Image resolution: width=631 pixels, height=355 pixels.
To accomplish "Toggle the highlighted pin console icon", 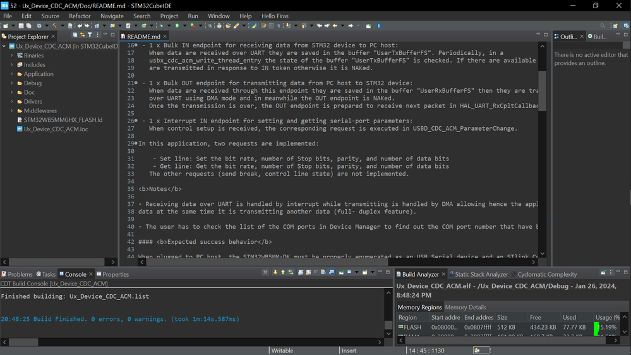I will 331,272.
